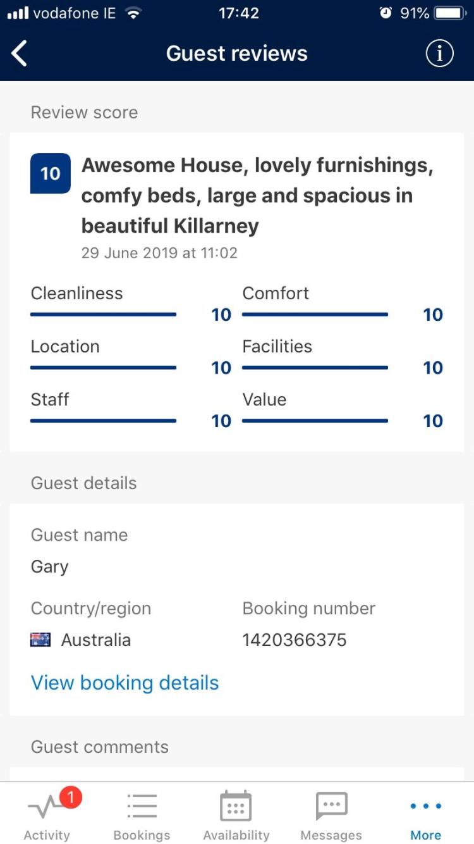Tap the guest name Gary
This screenshot has width=474, height=844.
pos(49,567)
